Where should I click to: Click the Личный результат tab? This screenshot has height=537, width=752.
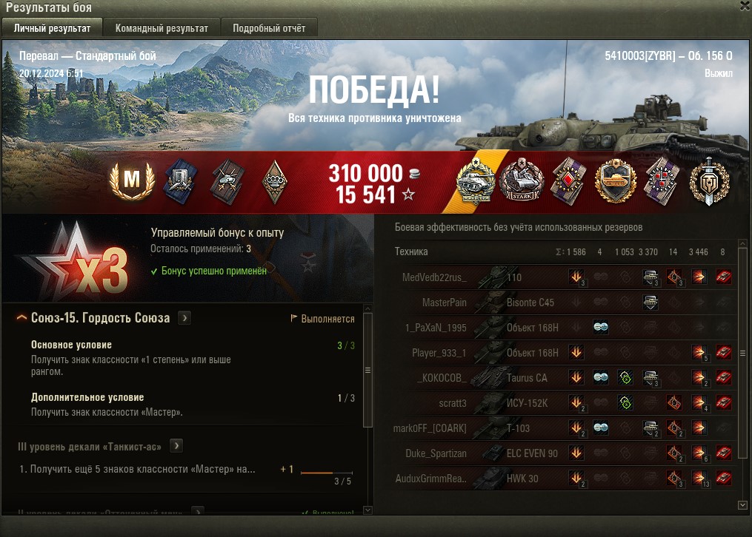(x=53, y=28)
